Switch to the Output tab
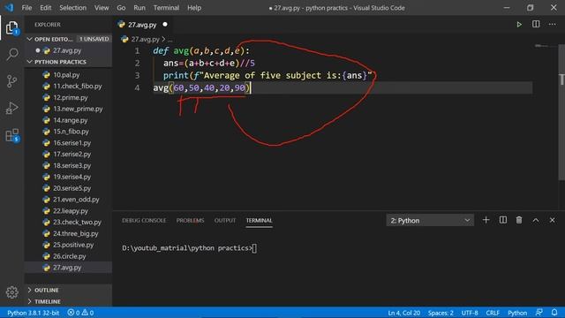565x318 pixels. click(x=225, y=220)
